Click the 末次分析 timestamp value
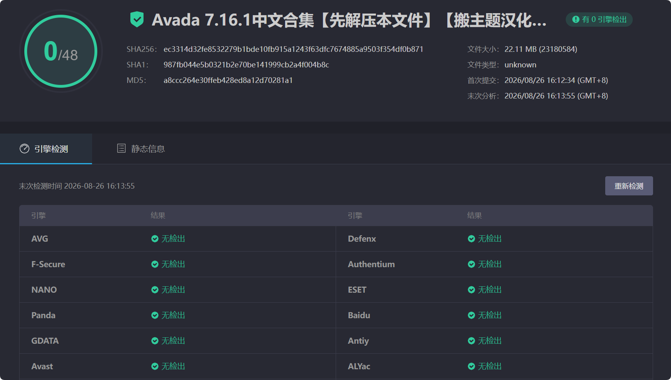671x380 pixels. (556, 96)
